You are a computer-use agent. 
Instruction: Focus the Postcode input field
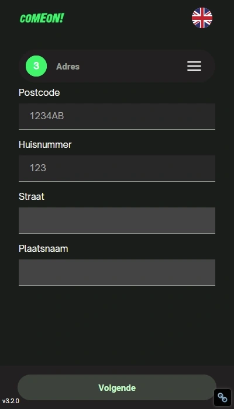coord(117,116)
